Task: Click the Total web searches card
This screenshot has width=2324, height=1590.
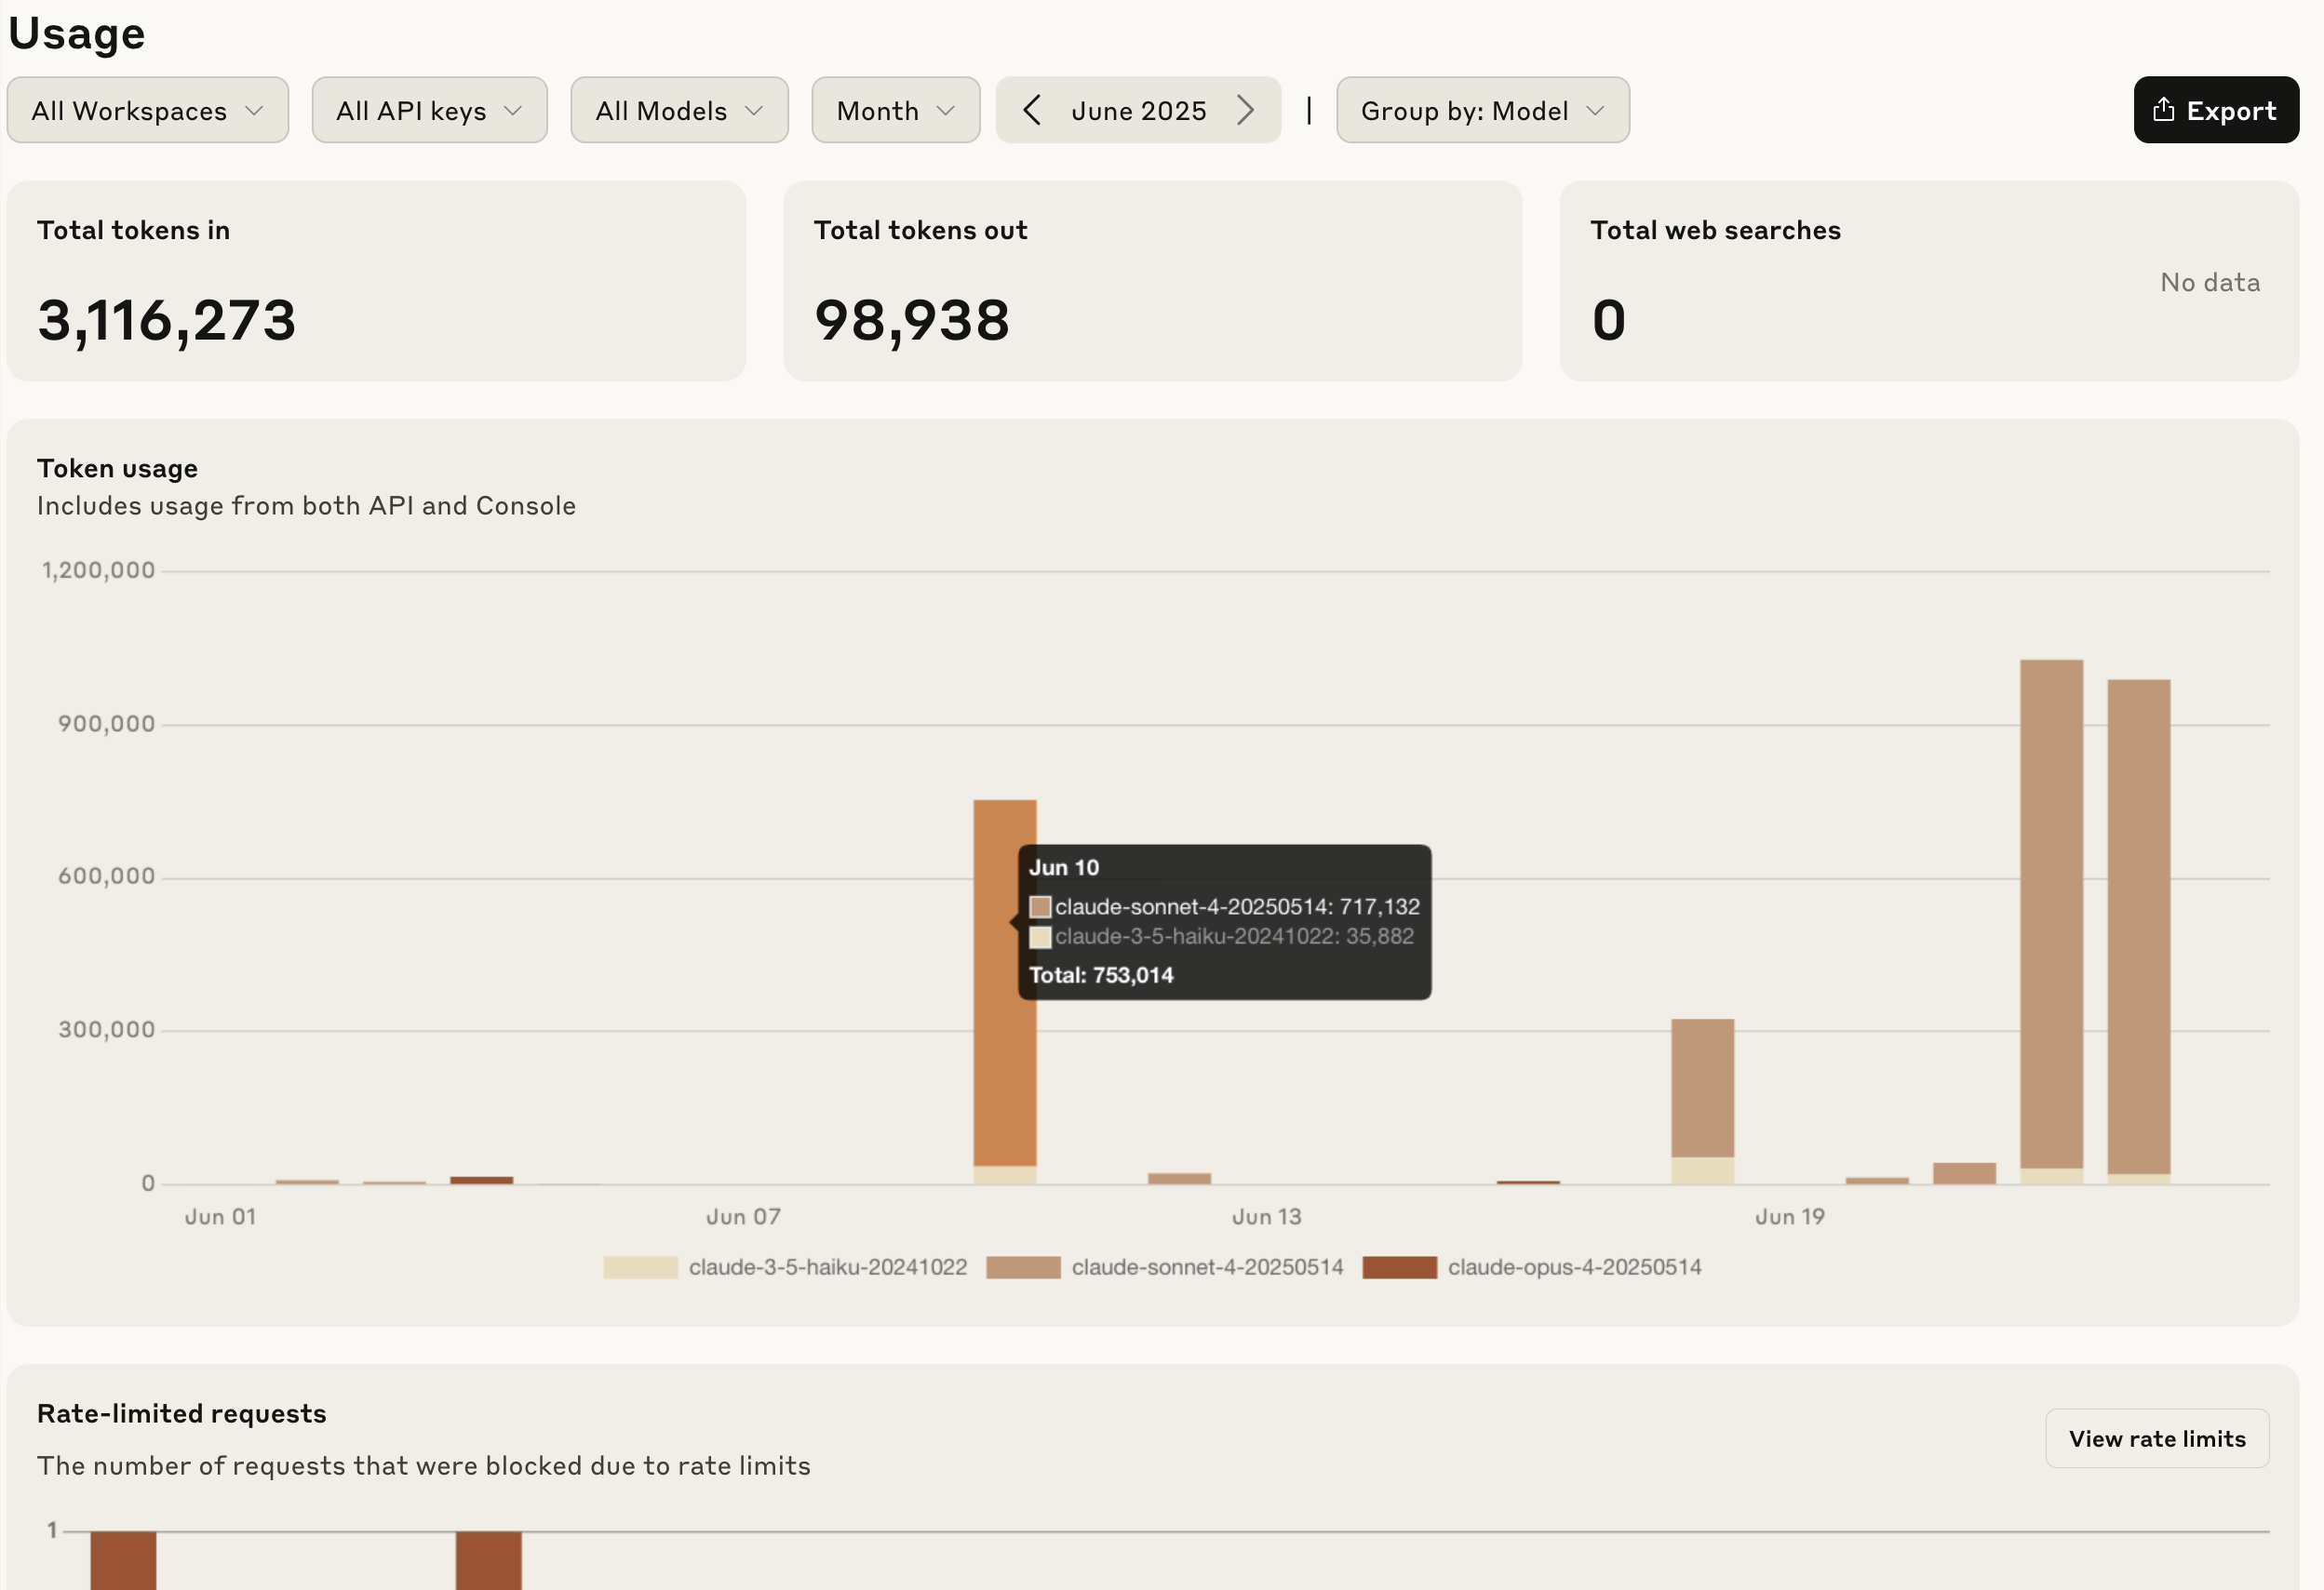Action: pyautogui.click(x=1928, y=280)
